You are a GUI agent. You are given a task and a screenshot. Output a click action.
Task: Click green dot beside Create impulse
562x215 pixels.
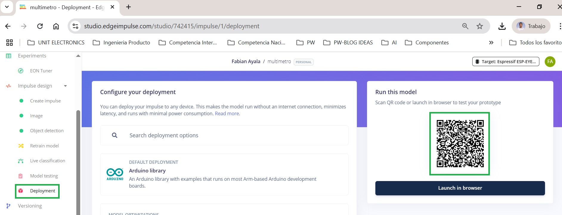(21, 101)
